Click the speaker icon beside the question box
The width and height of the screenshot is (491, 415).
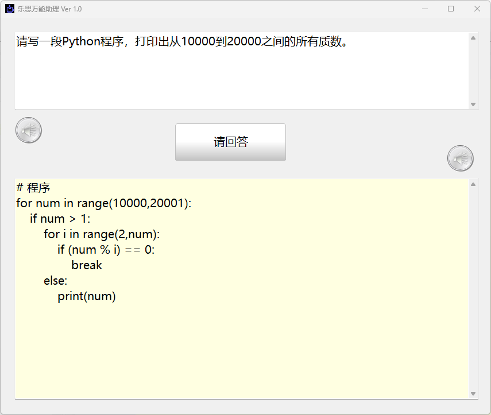28,130
